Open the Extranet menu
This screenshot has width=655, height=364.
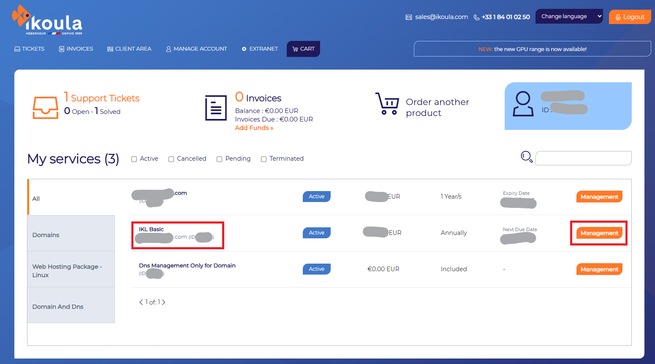tap(260, 49)
